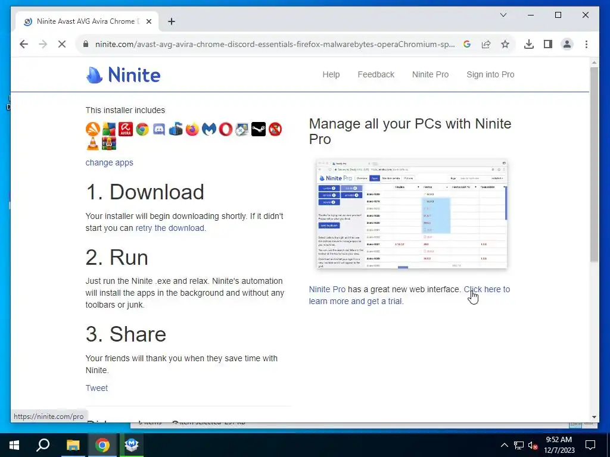610x457 pixels.
Task: Click the Opera app icon
Action: coord(225,129)
